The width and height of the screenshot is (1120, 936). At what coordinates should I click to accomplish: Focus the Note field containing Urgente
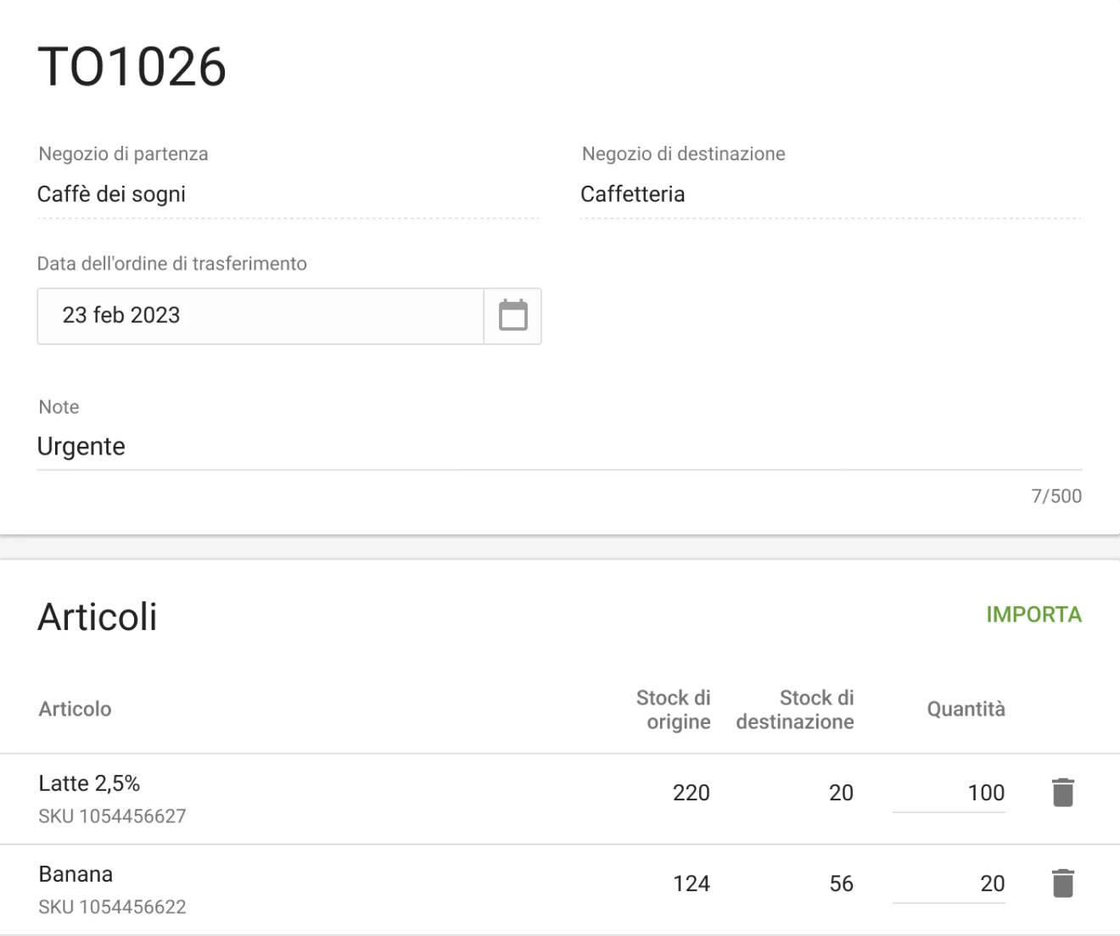tap(558, 447)
